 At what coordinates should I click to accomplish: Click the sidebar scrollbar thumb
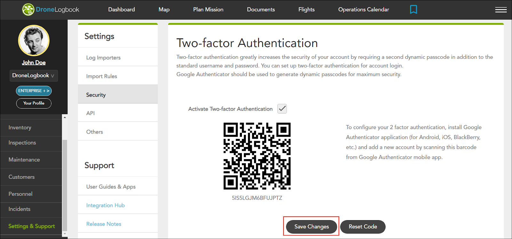(x=65, y=185)
